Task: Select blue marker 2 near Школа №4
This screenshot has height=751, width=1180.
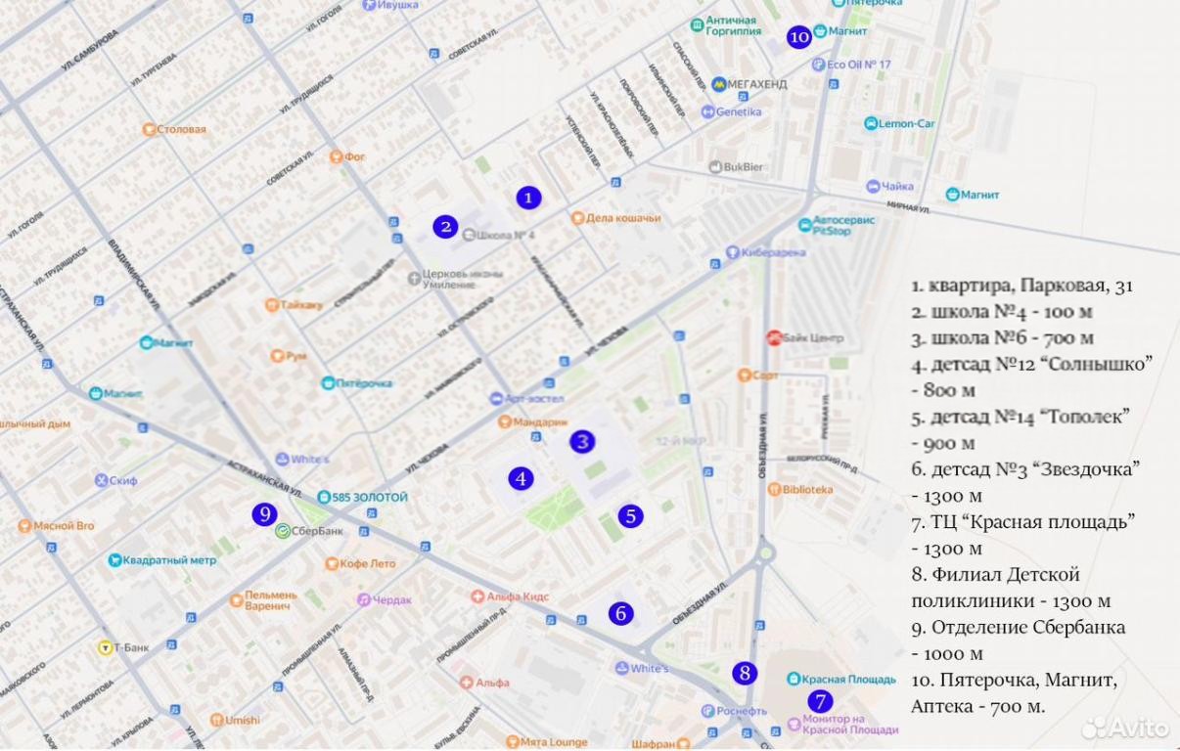Action: pyautogui.click(x=446, y=227)
